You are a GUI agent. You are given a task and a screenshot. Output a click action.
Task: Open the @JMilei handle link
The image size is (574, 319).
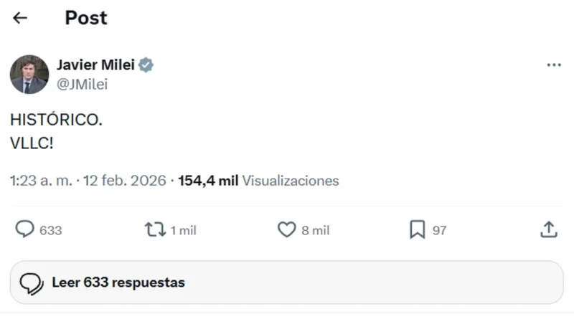click(x=82, y=84)
